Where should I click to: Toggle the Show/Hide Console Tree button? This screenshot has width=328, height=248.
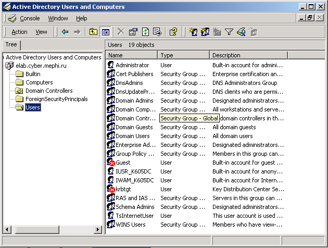pos(105,32)
